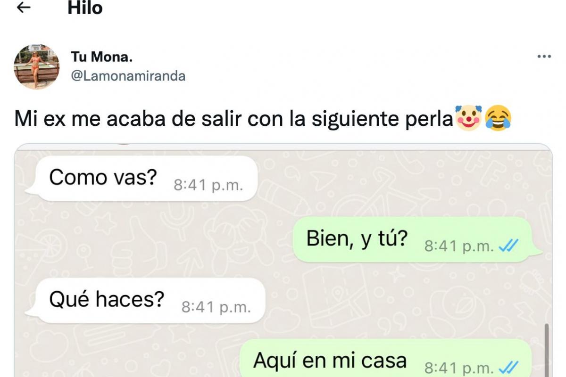
Task: Open Tu Mona's profile picture
Action: 37,67
